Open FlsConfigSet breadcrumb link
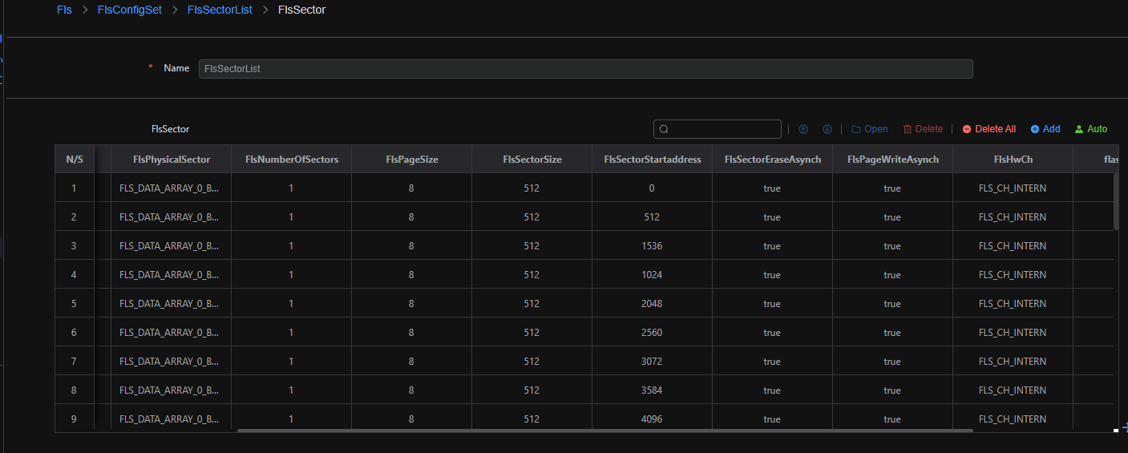This screenshot has height=453, width=1128. [127, 10]
